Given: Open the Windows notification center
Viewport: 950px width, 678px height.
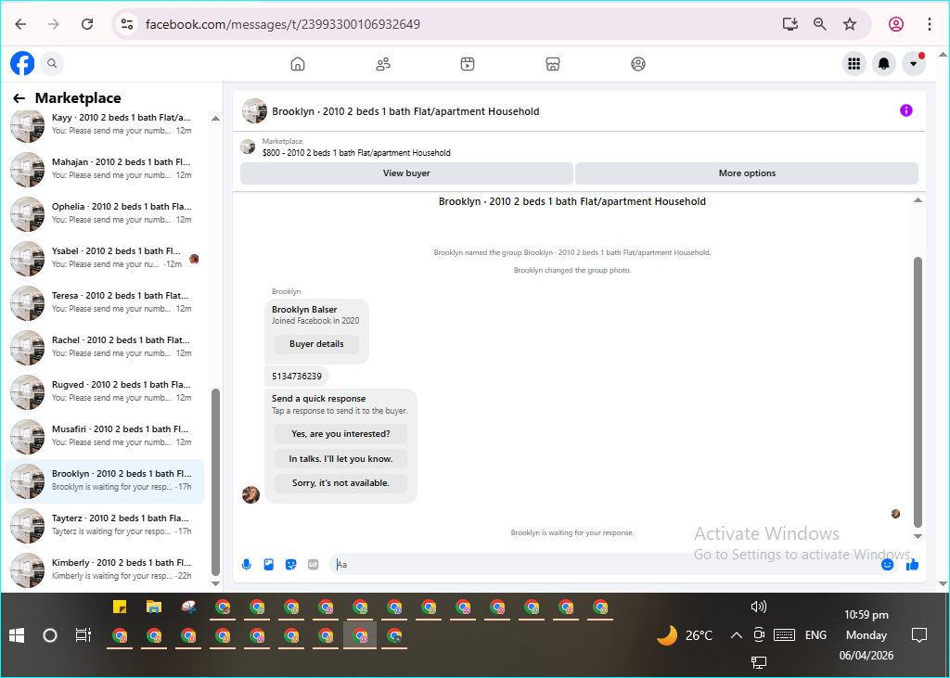Looking at the screenshot, I should click(x=919, y=635).
